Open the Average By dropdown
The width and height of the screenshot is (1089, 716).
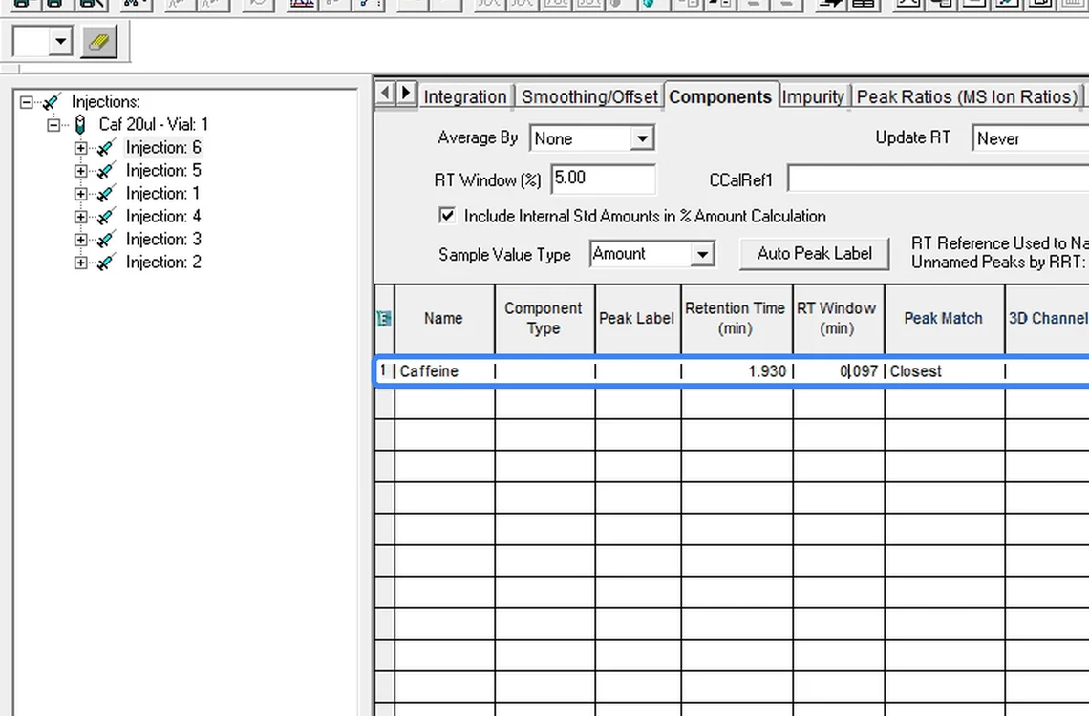coord(643,138)
